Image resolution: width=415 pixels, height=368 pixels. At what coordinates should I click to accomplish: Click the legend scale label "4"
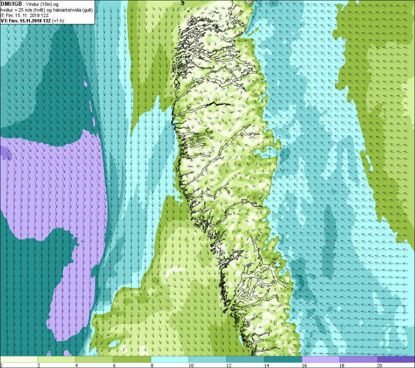pos(76,366)
